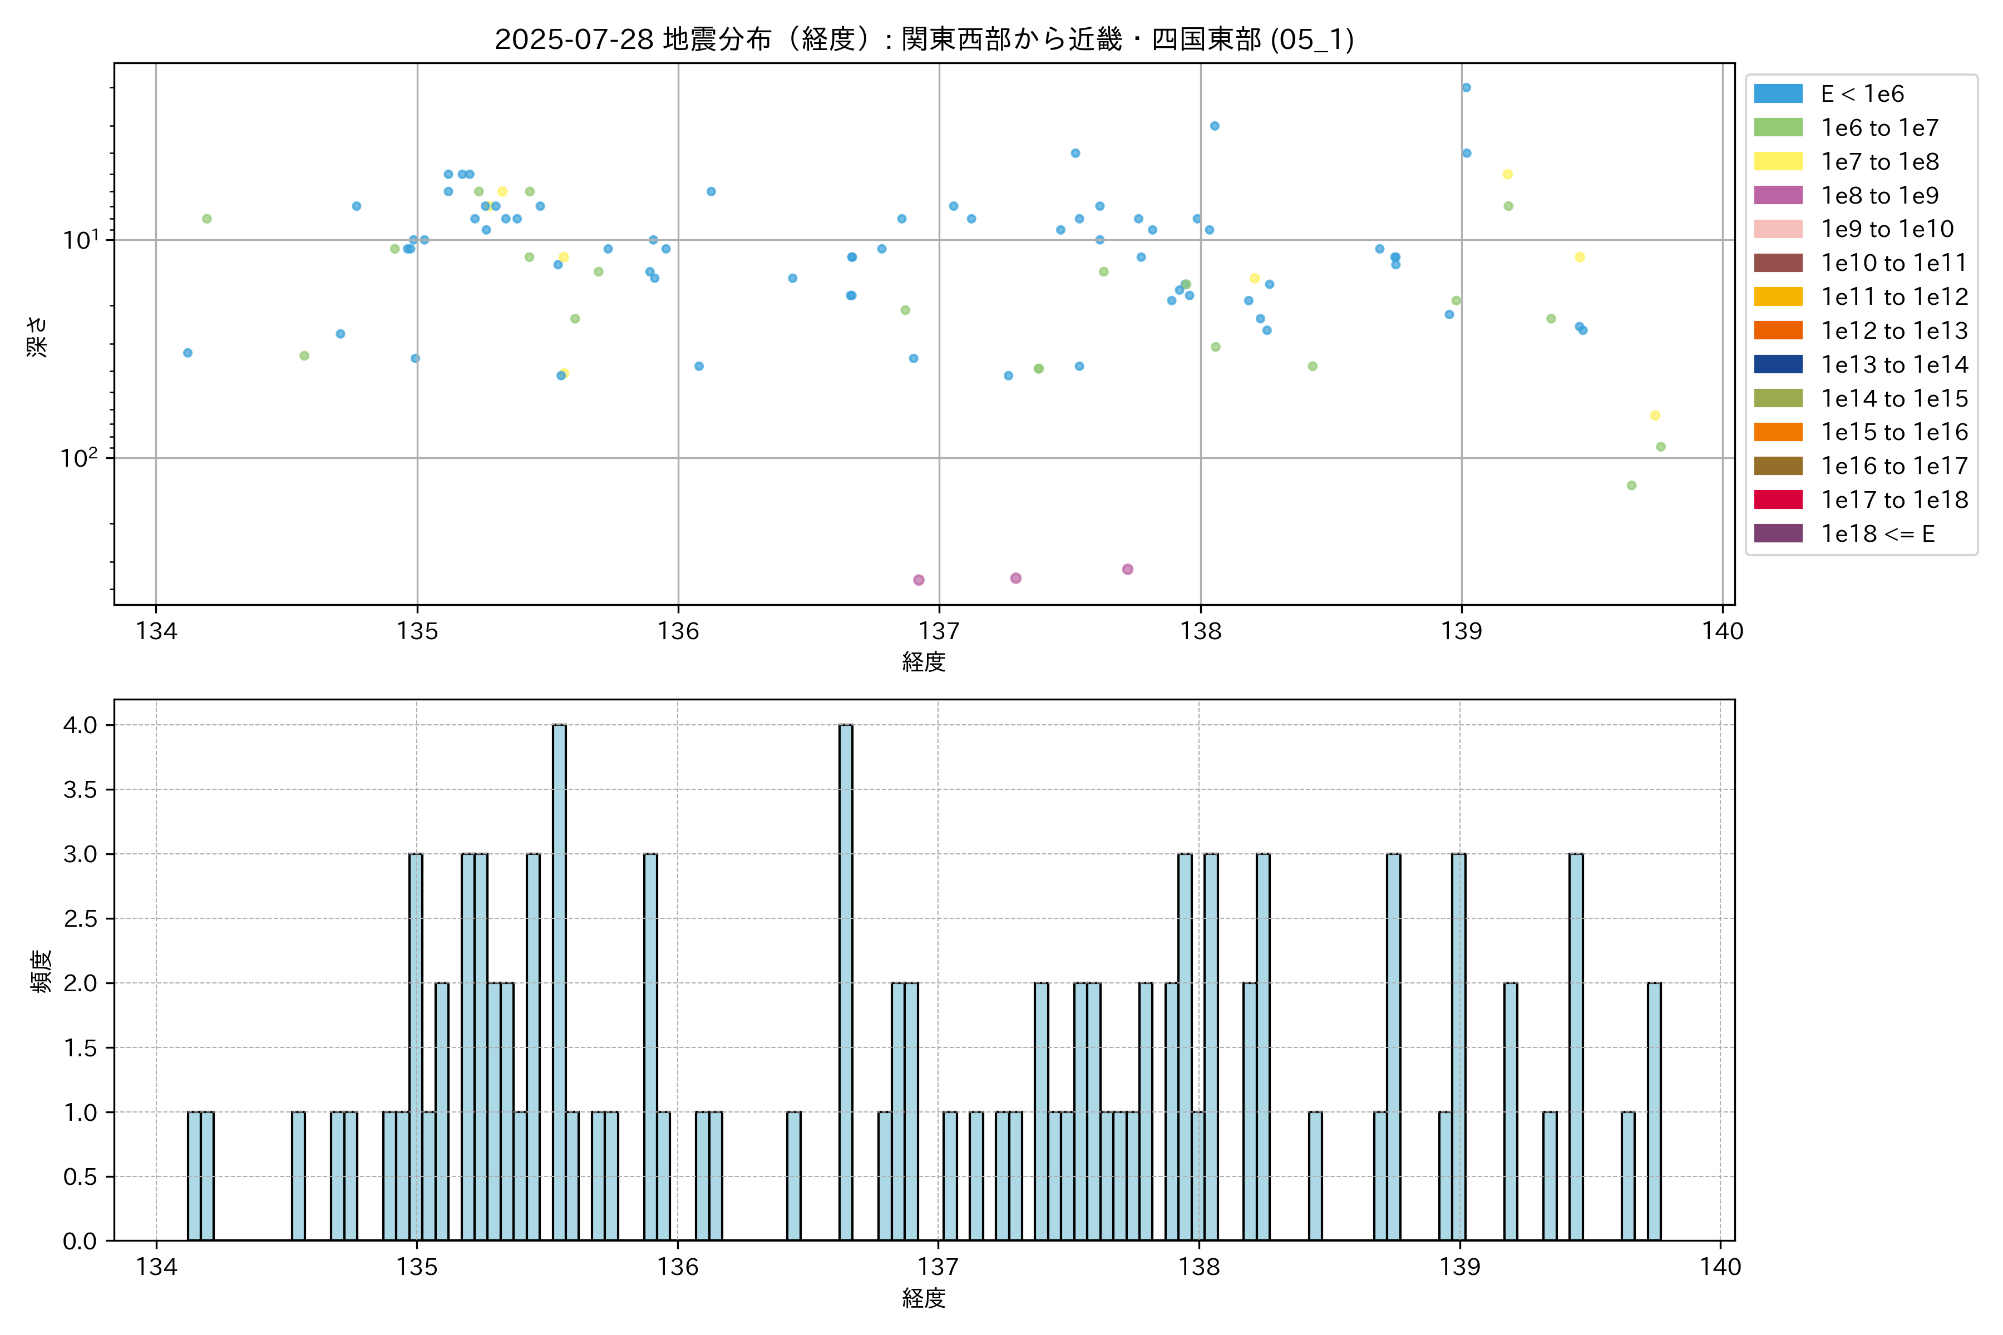Click the topmost blue scatter point near 139
This screenshot has width=2003, height=1335.
tap(1466, 88)
